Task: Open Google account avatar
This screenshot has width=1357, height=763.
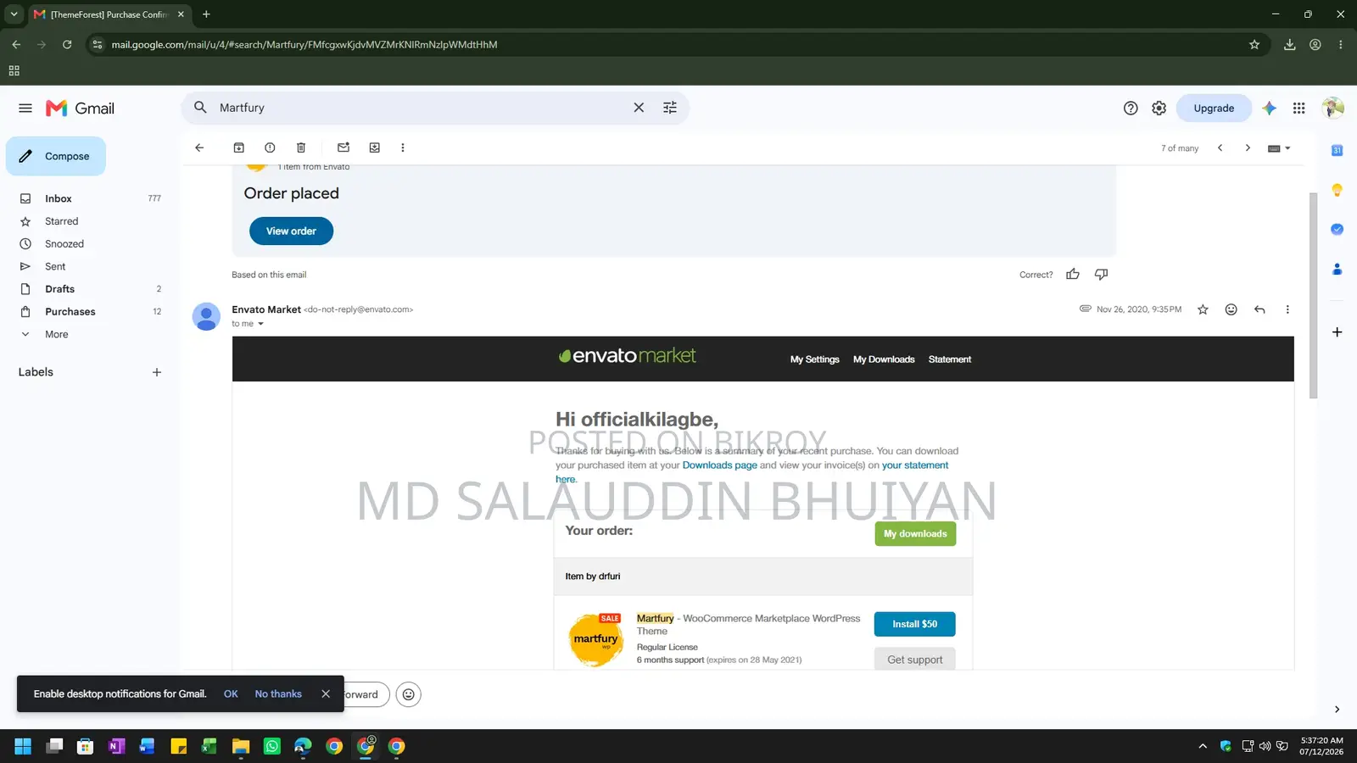Action: pyautogui.click(x=1332, y=108)
